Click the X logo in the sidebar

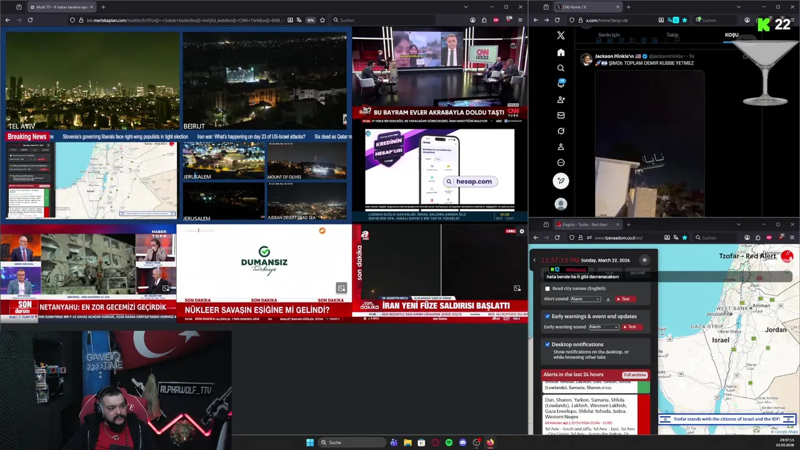click(x=561, y=36)
